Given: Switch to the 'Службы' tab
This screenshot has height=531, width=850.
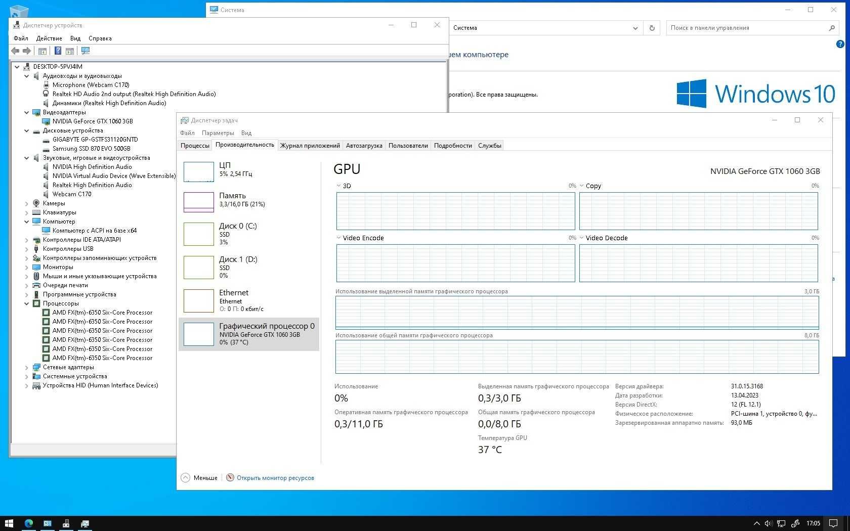Looking at the screenshot, I should point(489,146).
